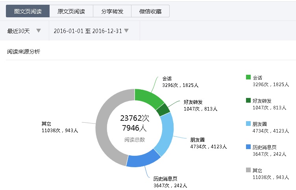
Task: Expand the 最近30天 dropdown arrow
Action: point(39,31)
